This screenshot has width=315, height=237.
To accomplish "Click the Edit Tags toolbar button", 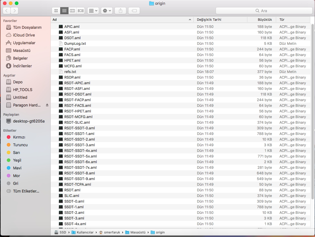I will coord(134,11).
